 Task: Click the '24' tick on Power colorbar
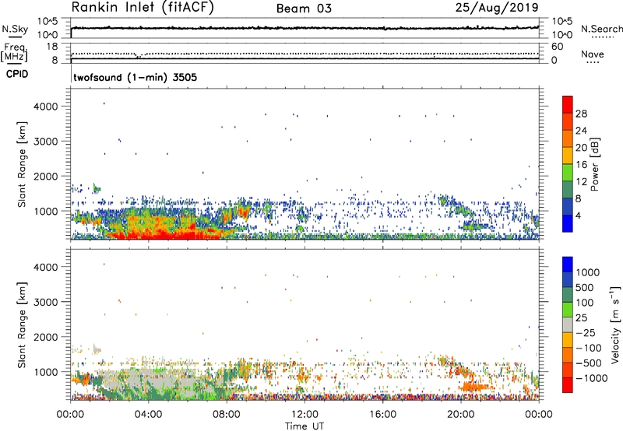(581, 131)
